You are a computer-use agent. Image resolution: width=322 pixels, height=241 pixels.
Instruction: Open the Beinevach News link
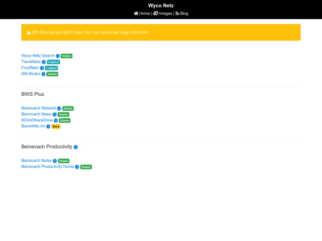[x=36, y=114]
